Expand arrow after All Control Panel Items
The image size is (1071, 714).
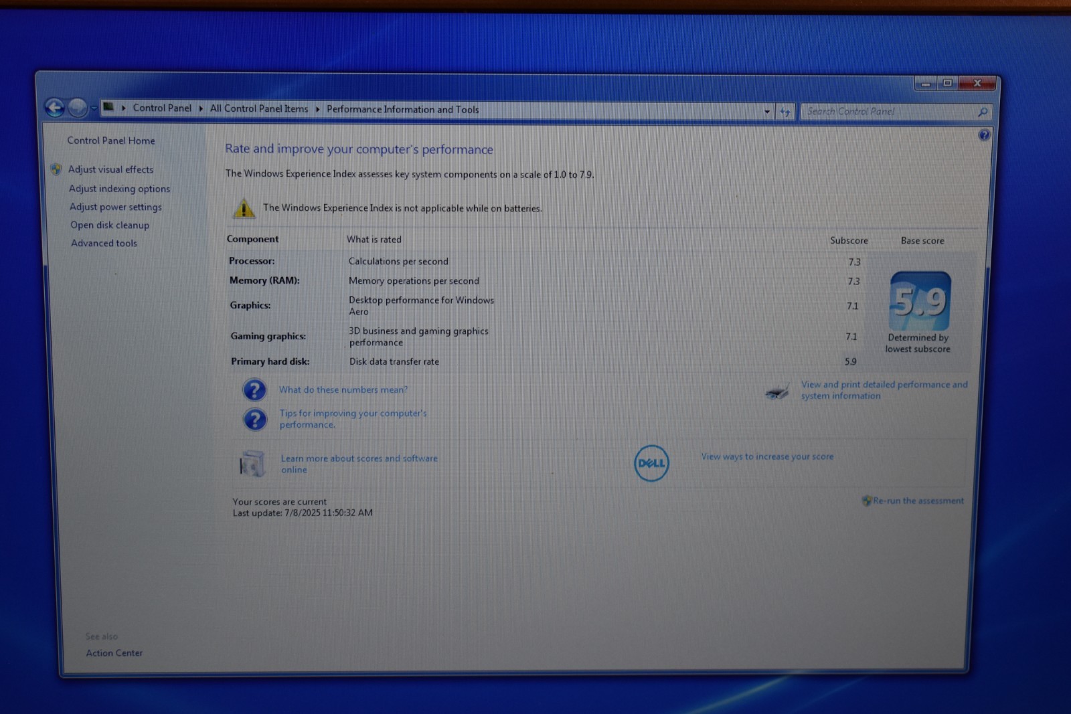pyautogui.click(x=317, y=109)
